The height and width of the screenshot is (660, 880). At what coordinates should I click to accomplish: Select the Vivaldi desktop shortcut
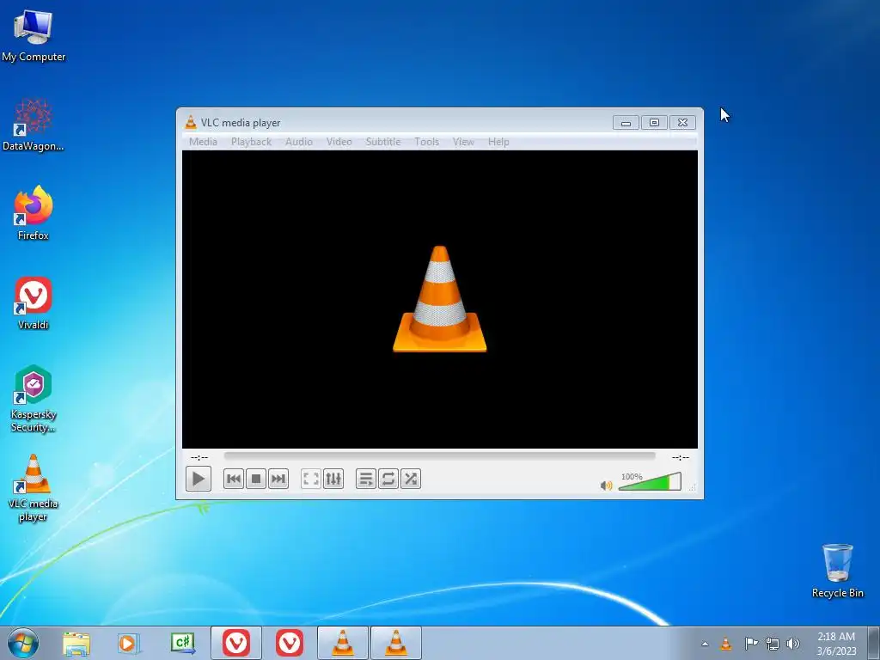click(34, 303)
